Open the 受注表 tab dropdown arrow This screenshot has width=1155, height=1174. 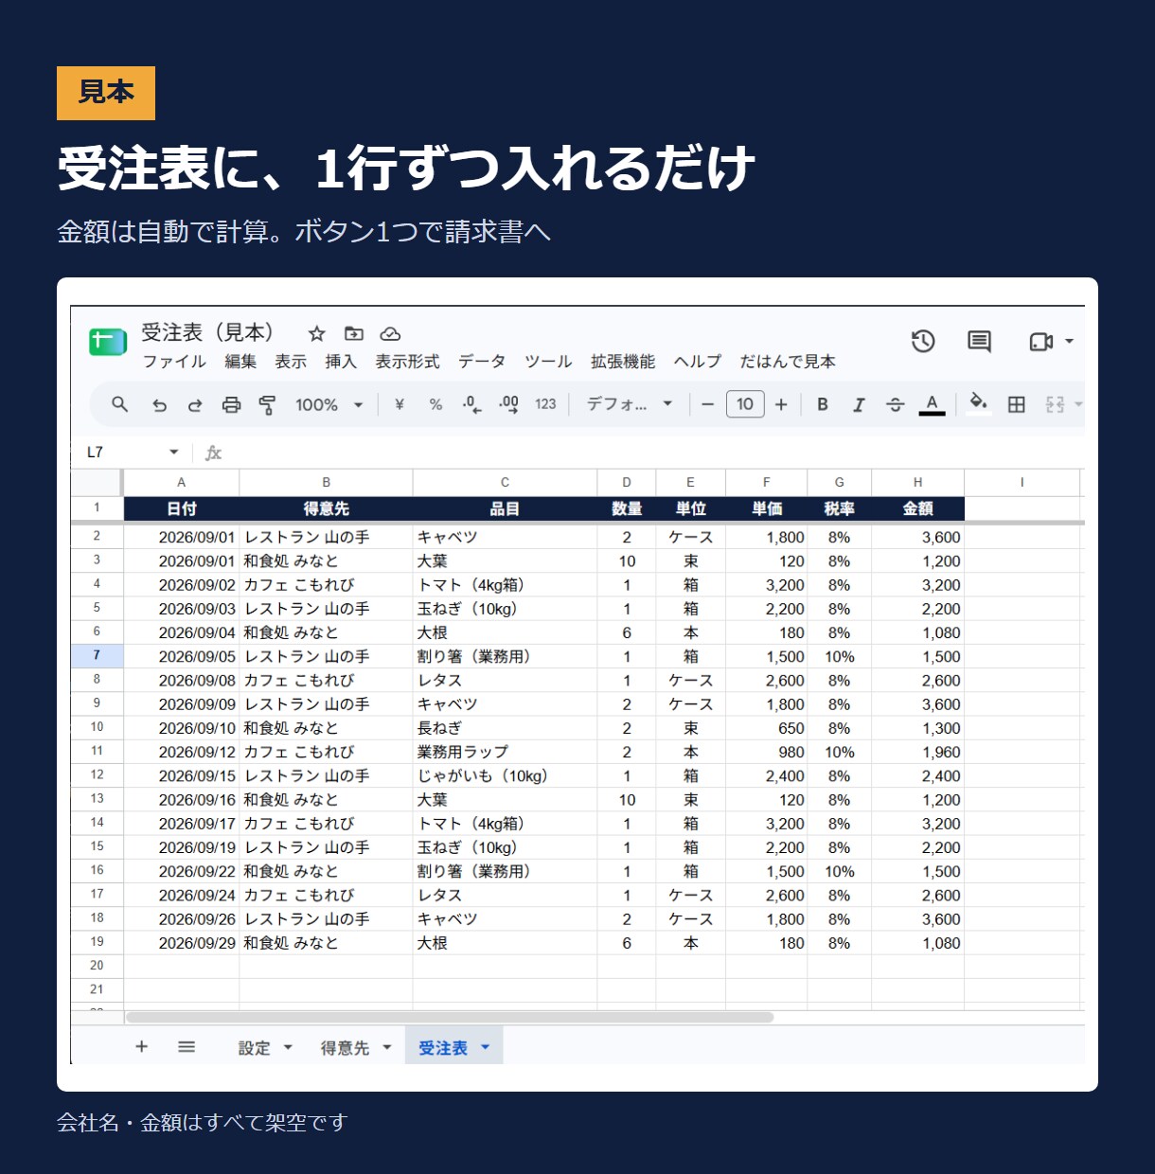coord(486,1047)
